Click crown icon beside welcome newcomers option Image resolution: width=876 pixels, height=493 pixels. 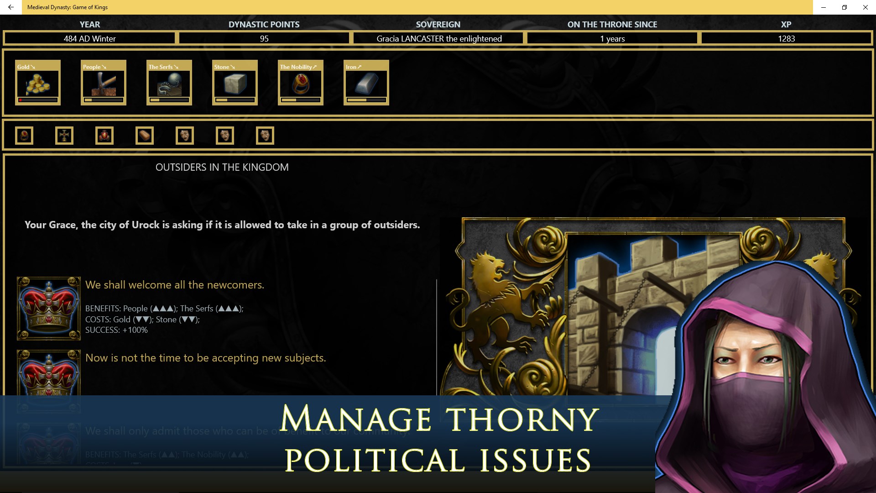pos(49,309)
